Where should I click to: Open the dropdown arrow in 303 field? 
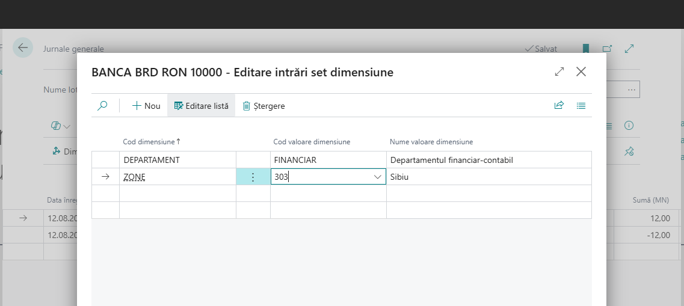click(377, 177)
